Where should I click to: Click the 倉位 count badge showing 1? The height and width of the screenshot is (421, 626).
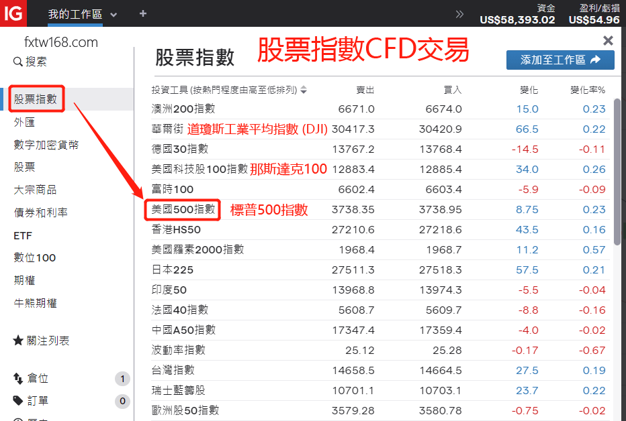pyautogui.click(x=122, y=379)
